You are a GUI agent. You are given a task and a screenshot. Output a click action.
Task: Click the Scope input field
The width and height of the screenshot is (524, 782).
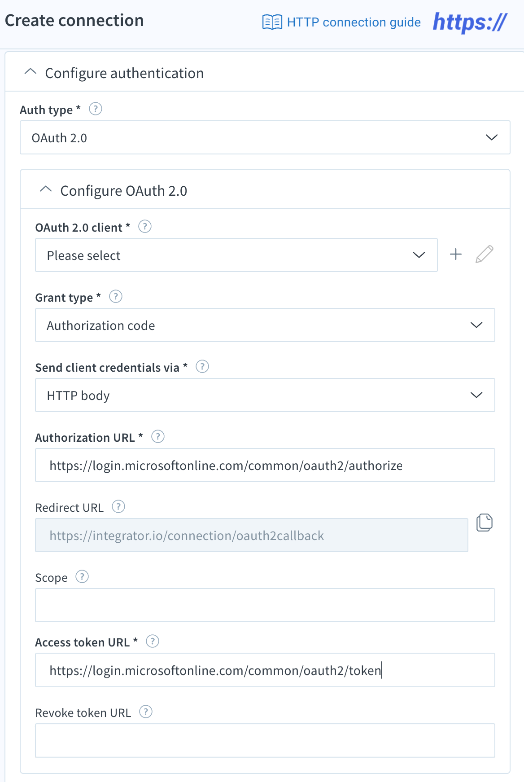pos(265,605)
